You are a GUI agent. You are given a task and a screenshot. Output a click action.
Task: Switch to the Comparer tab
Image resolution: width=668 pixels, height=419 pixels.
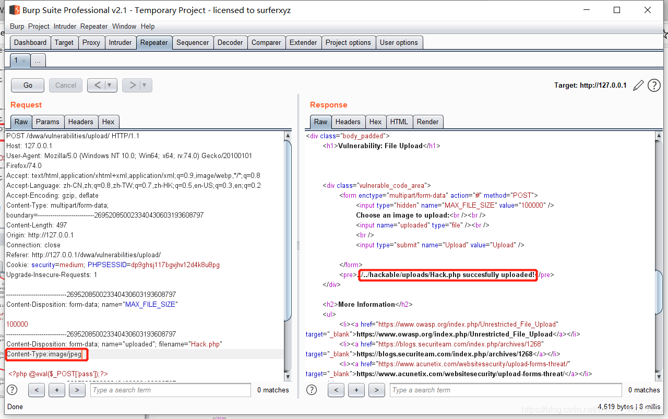[x=266, y=42]
